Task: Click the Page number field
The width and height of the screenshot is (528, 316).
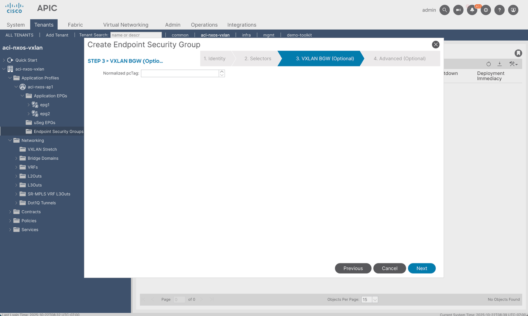Action: 179,299
